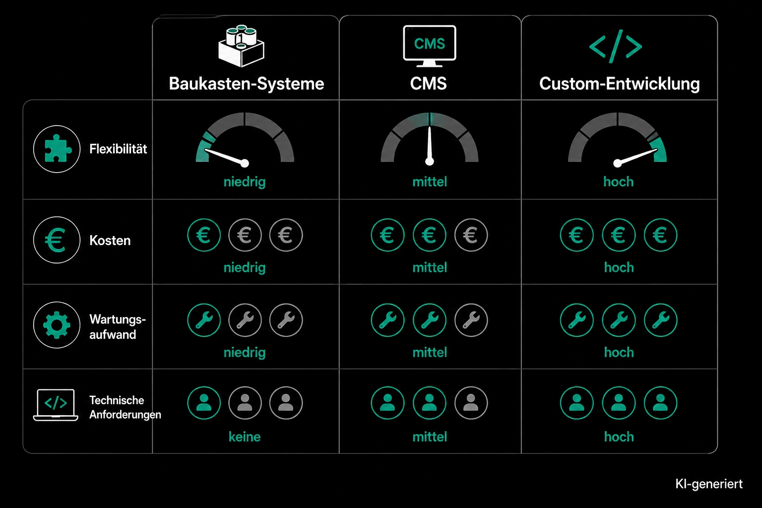762x508 pixels.
Task: Select the gray wrench icon in CMS column
Action: click(471, 320)
